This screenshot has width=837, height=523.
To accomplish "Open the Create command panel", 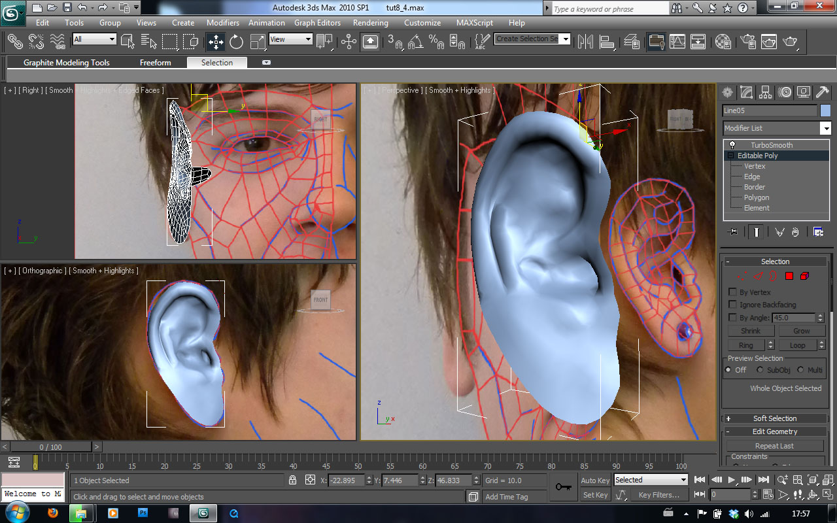I will point(727,92).
